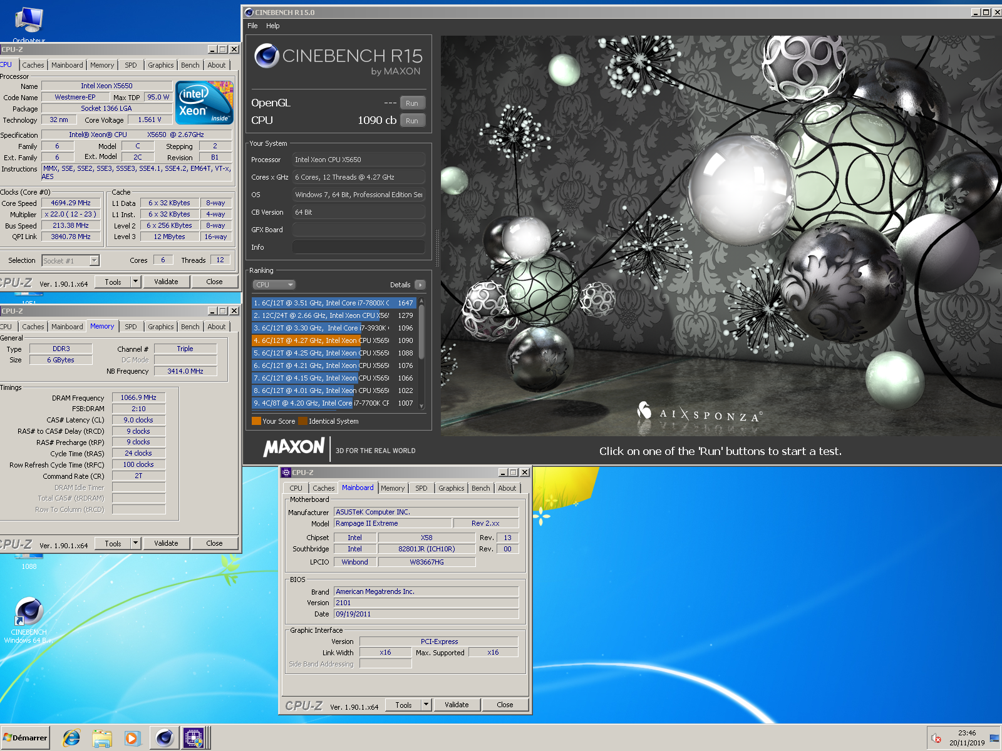Open the File menu in Cinebench
Viewport: 1002px width, 751px height.
pyautogui.click(x=252, y=26)
